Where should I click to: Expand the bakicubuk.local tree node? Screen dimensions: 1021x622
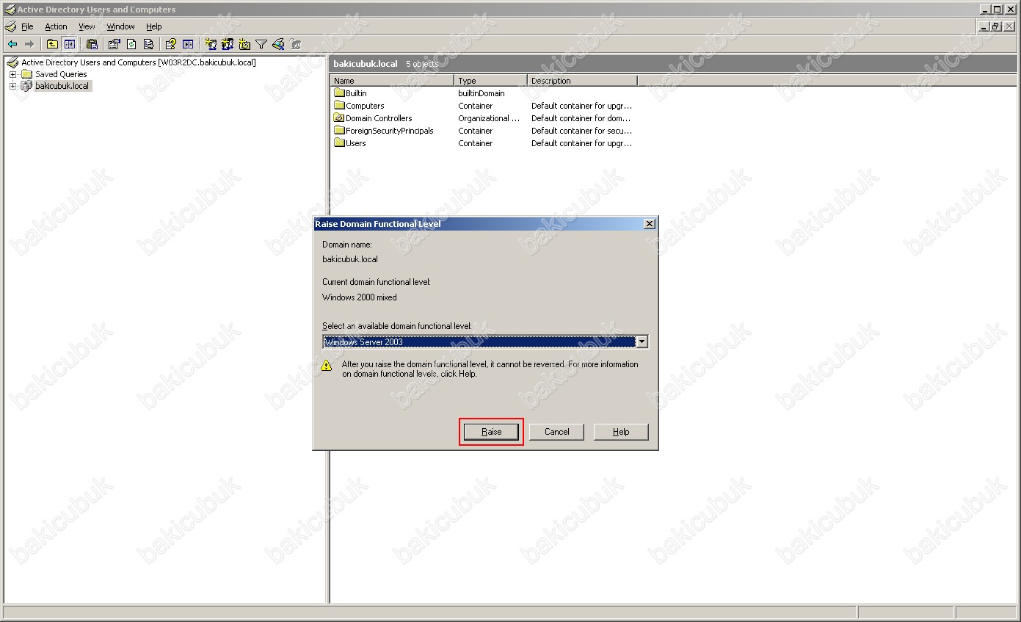pos(12,86)
